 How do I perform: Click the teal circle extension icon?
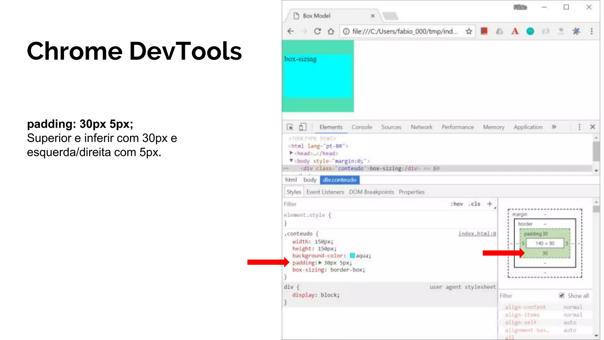pyautogui.click(x=530, y=31)
